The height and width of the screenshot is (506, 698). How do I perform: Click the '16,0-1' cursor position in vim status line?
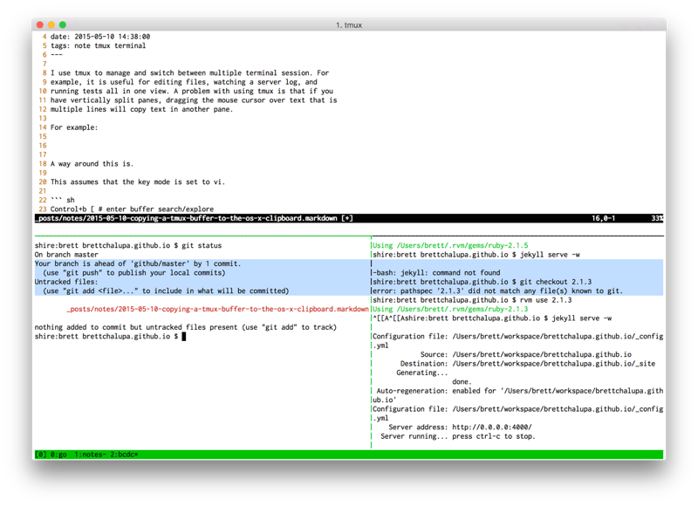click(603, 218)
